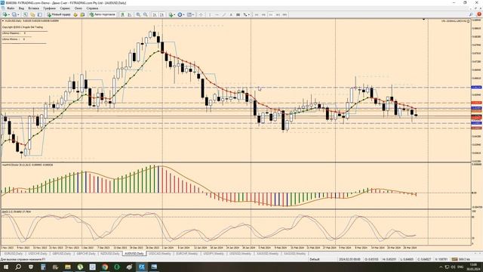Select the Vertical Line drawing tool
This screenshot has height=272, width=483.
(x=210, y=14)
